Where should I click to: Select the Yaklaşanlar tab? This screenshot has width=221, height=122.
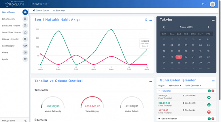point(175,86)
